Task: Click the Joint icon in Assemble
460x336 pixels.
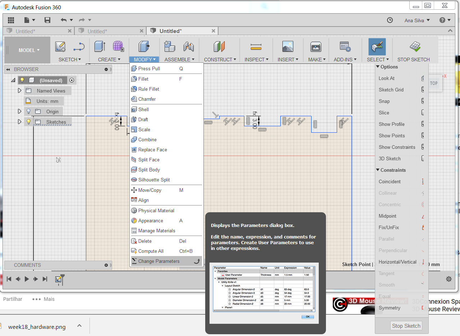Action: 189,47
